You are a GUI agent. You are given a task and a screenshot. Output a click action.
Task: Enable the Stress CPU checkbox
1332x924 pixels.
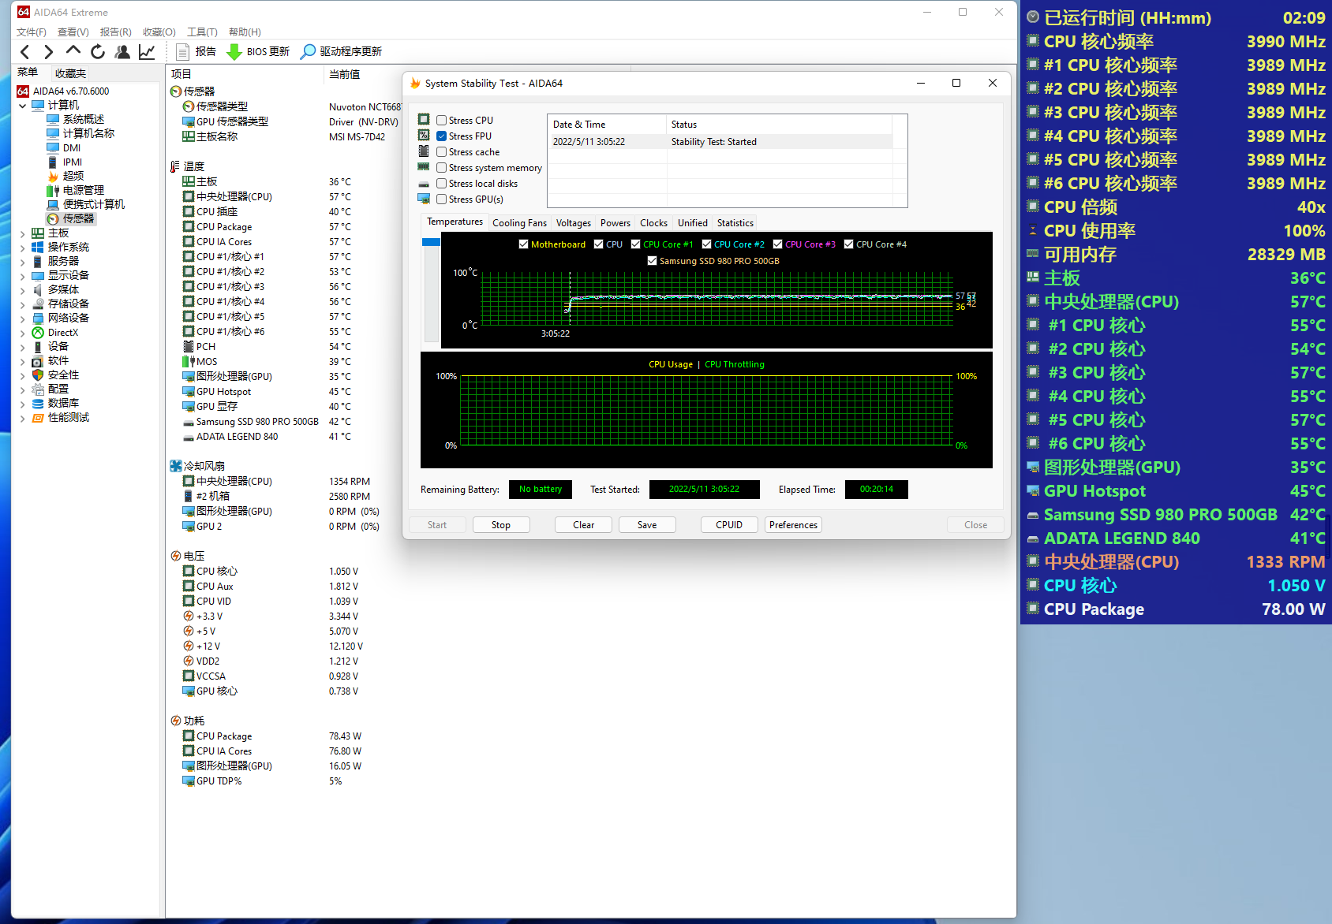tap(442, 121)
